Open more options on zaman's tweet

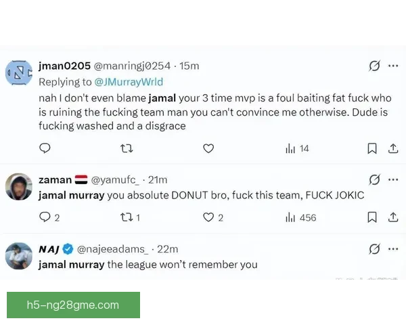click(x=393, y=179)
